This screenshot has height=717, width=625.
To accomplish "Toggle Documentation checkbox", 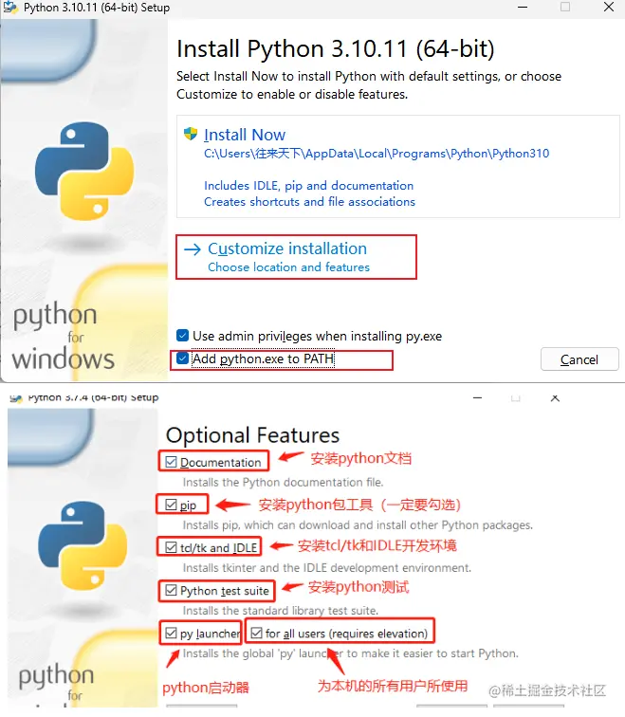I will (171, 462).
